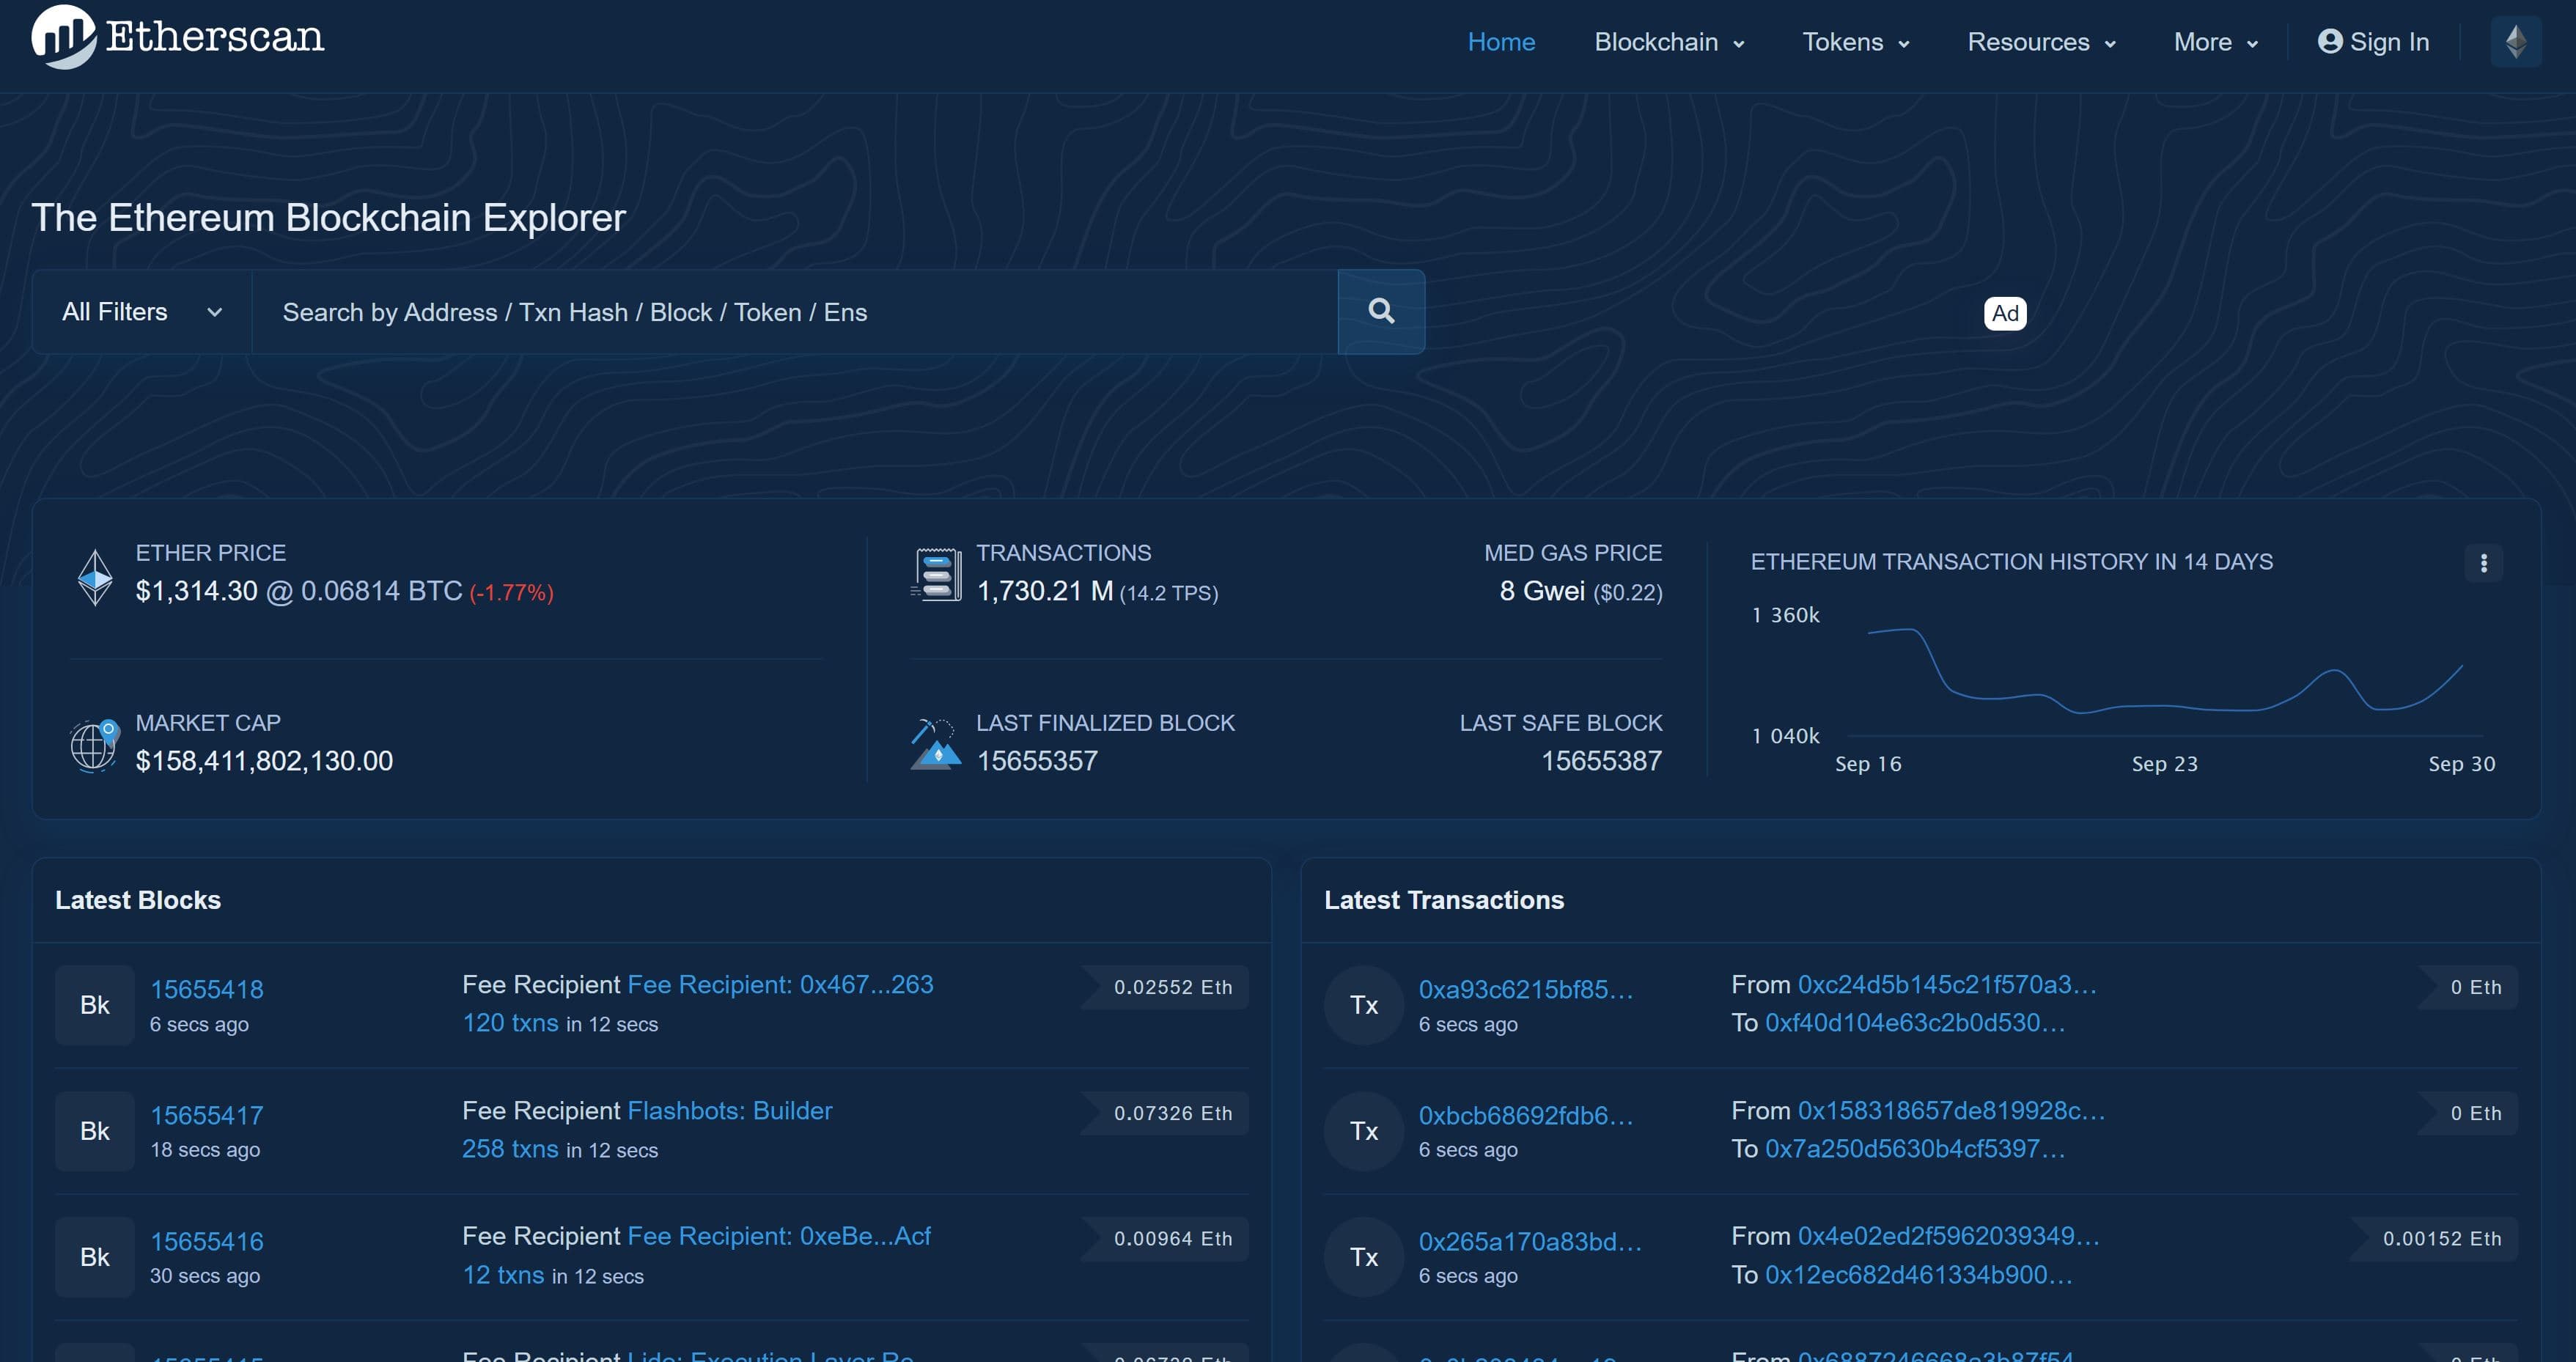This screenshot has width=2576, height=1362.
Task: Open the Blockchain dropdown menu
Action: [x=1668, y=42]
